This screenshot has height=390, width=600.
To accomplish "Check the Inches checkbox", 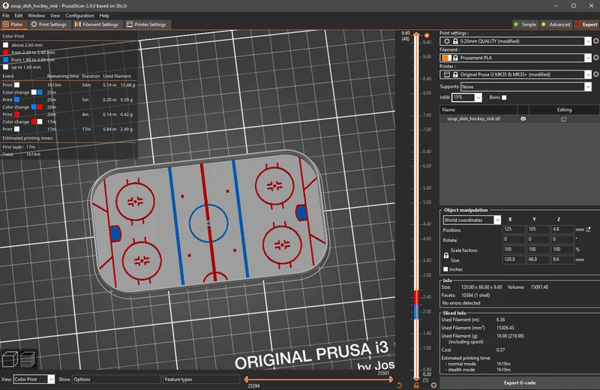I will 445,269.
